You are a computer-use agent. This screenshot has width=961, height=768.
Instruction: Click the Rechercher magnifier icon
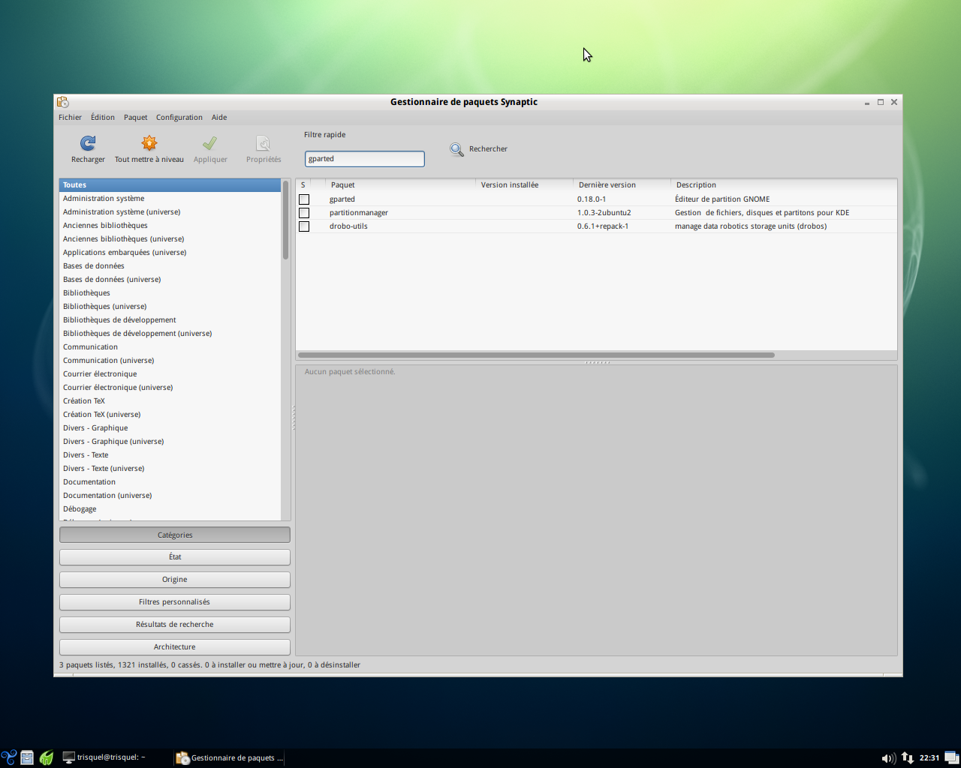[456, 149]
